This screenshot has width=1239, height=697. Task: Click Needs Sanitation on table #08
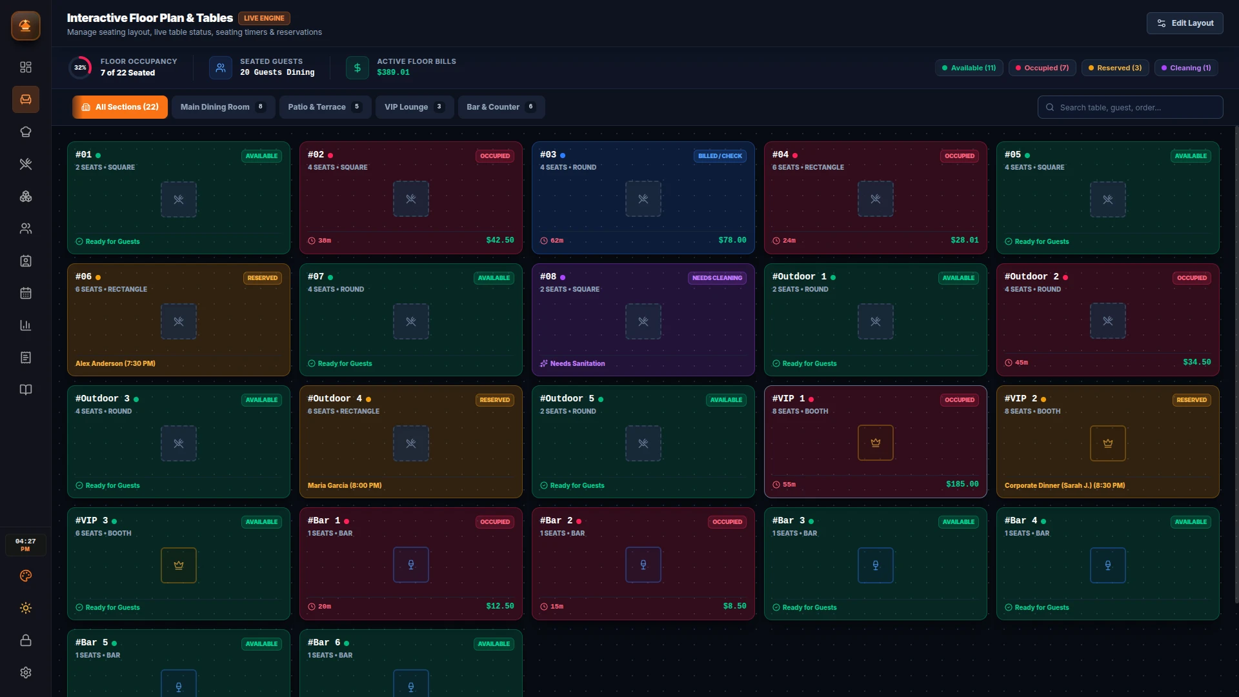coord(572,363)
